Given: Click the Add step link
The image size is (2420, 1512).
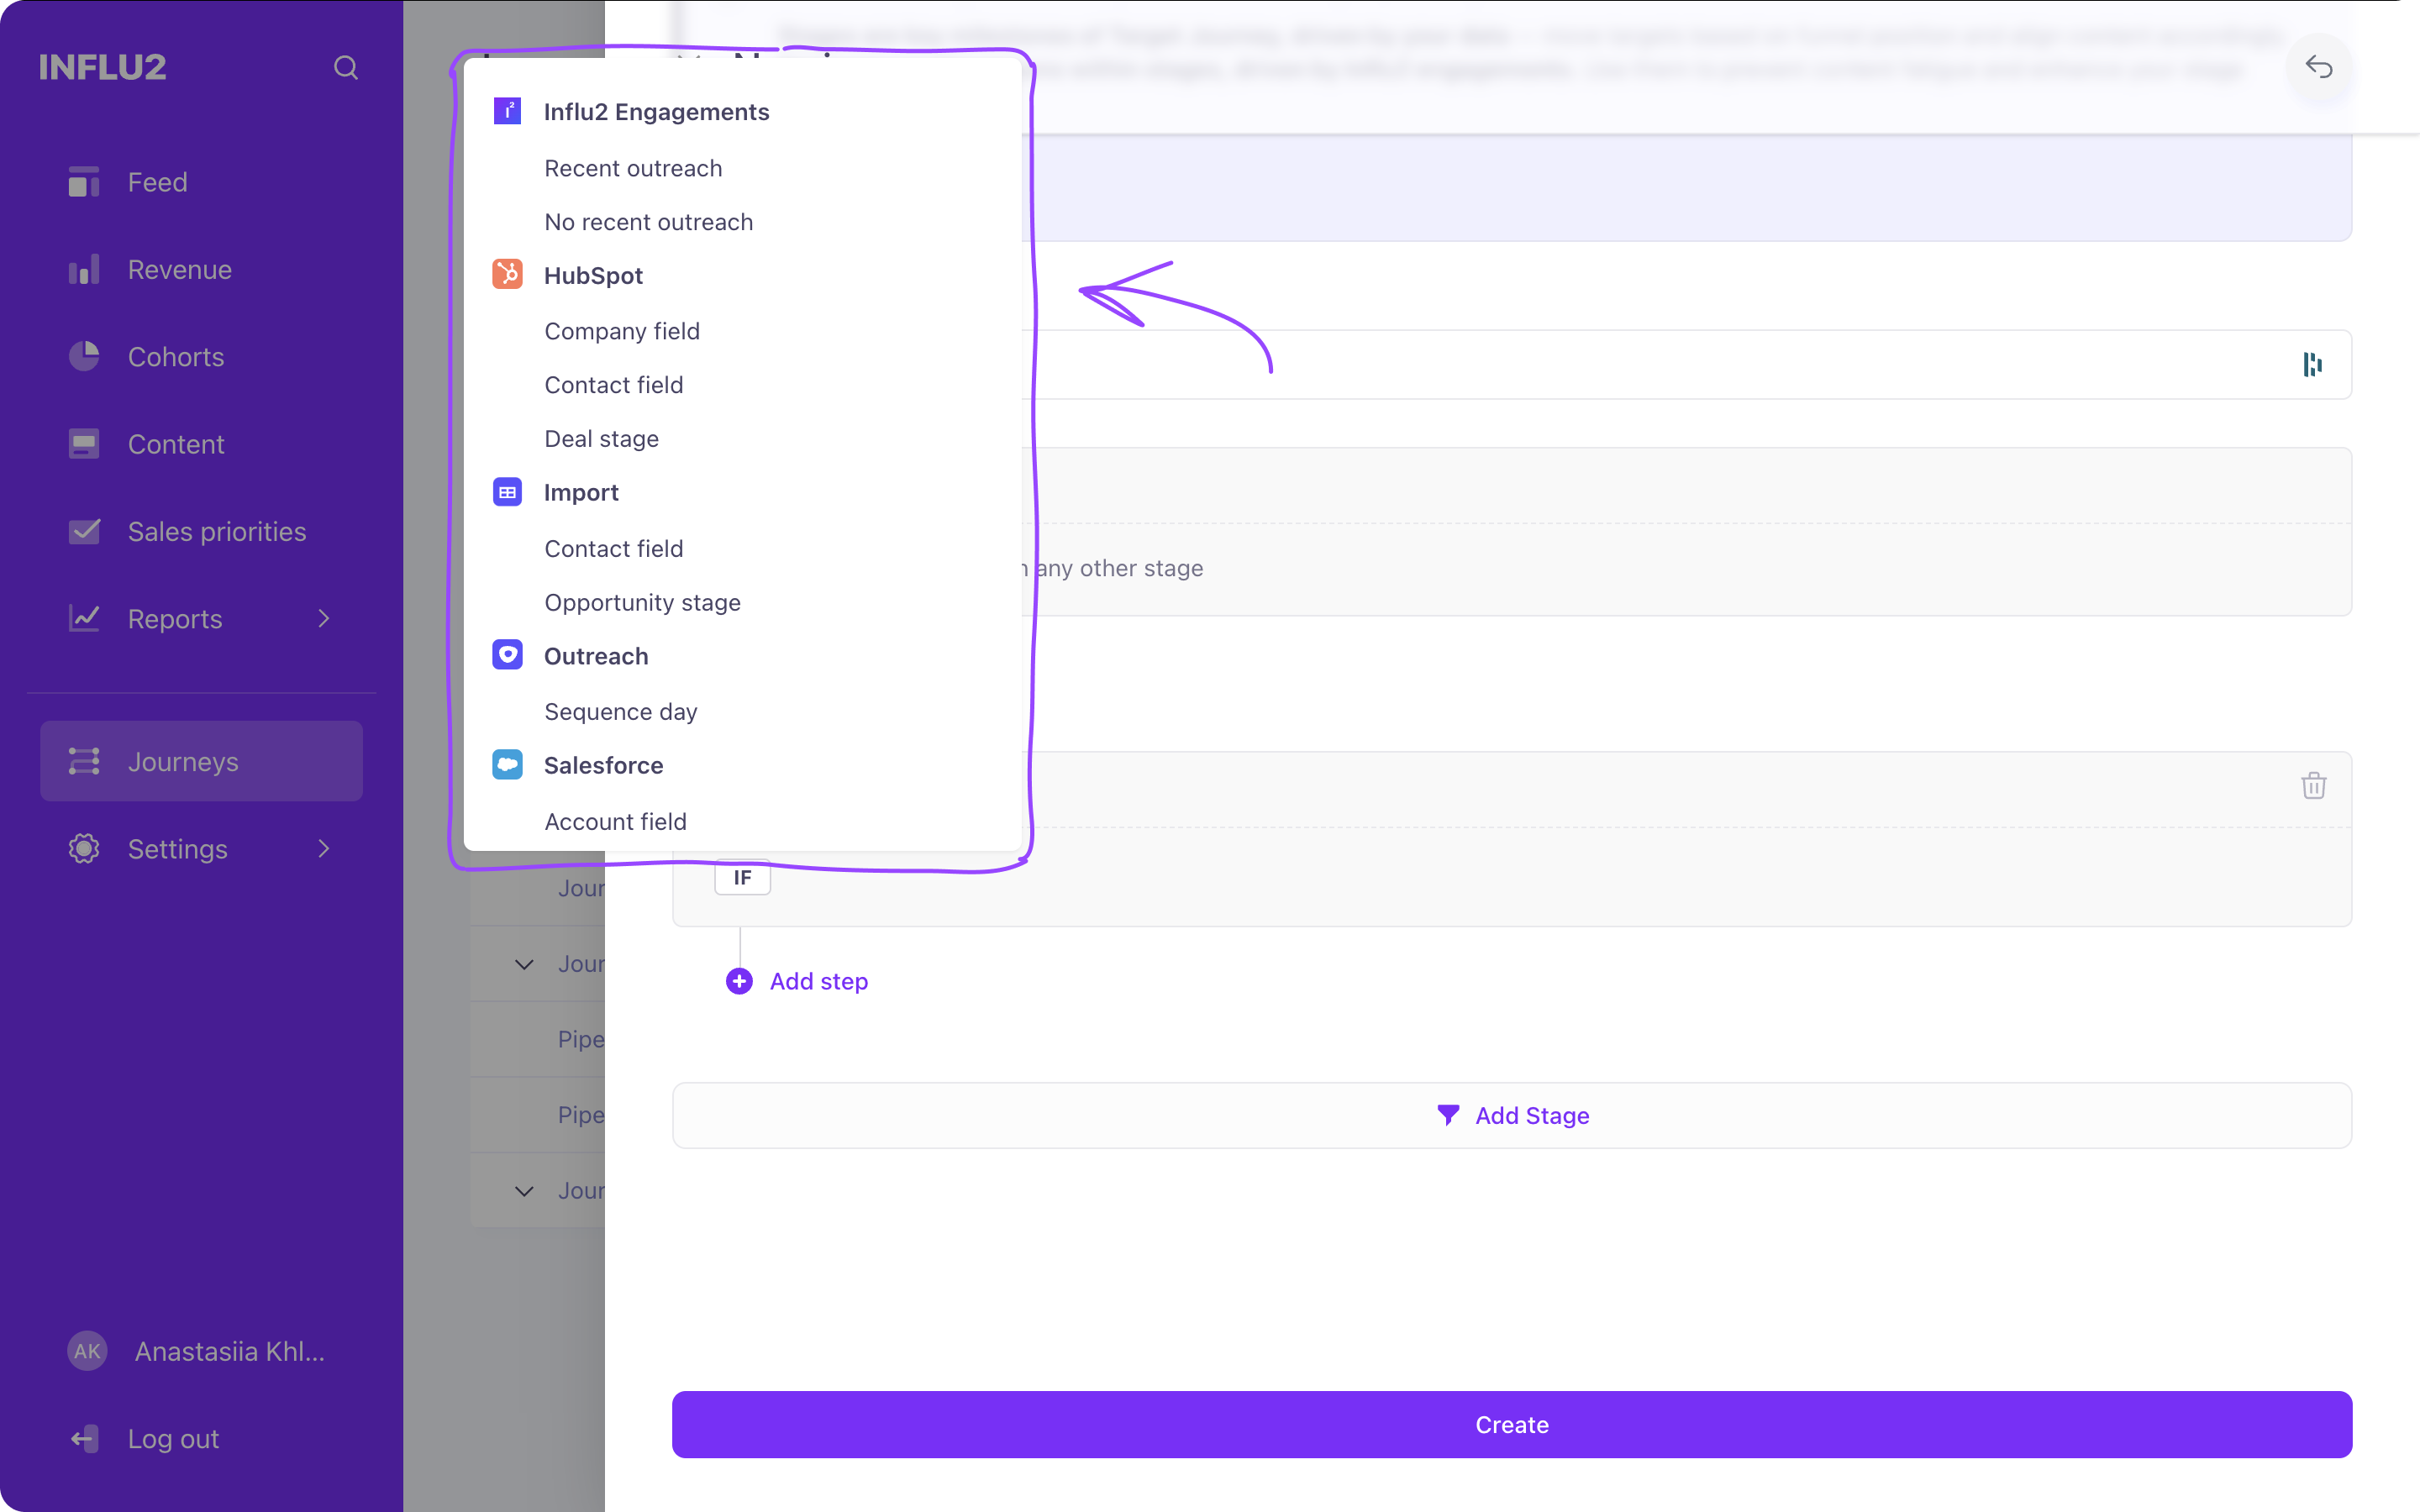Looking at the screenshot, I should click(x=818, y=981).
